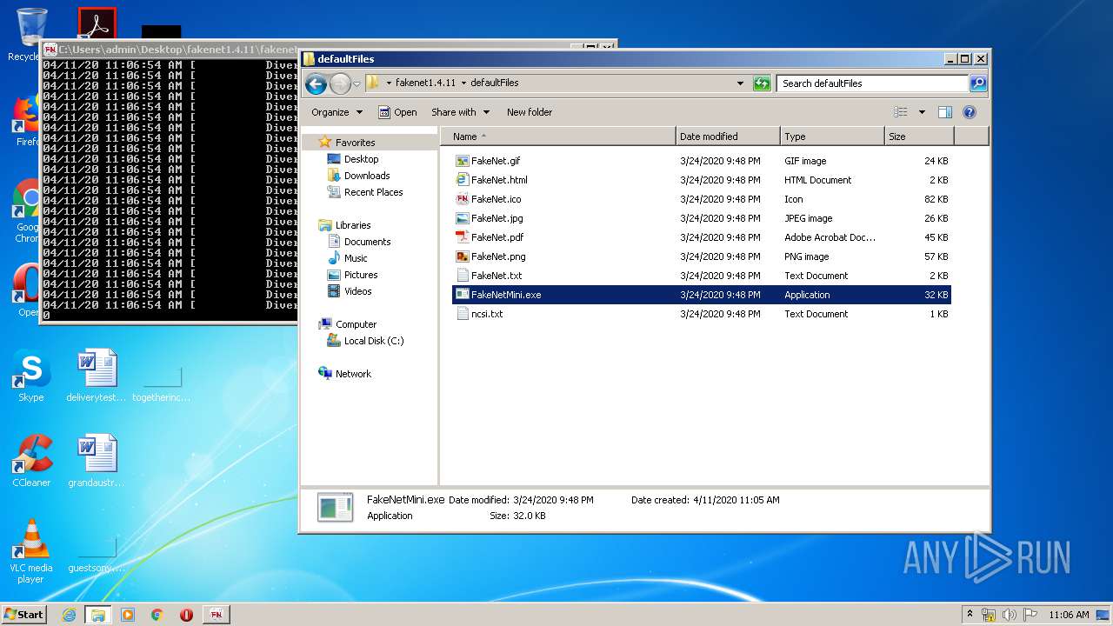Open Desktop in the navigation pane
This screenshot has width=1113, height=626.
[x=361, y=159]
